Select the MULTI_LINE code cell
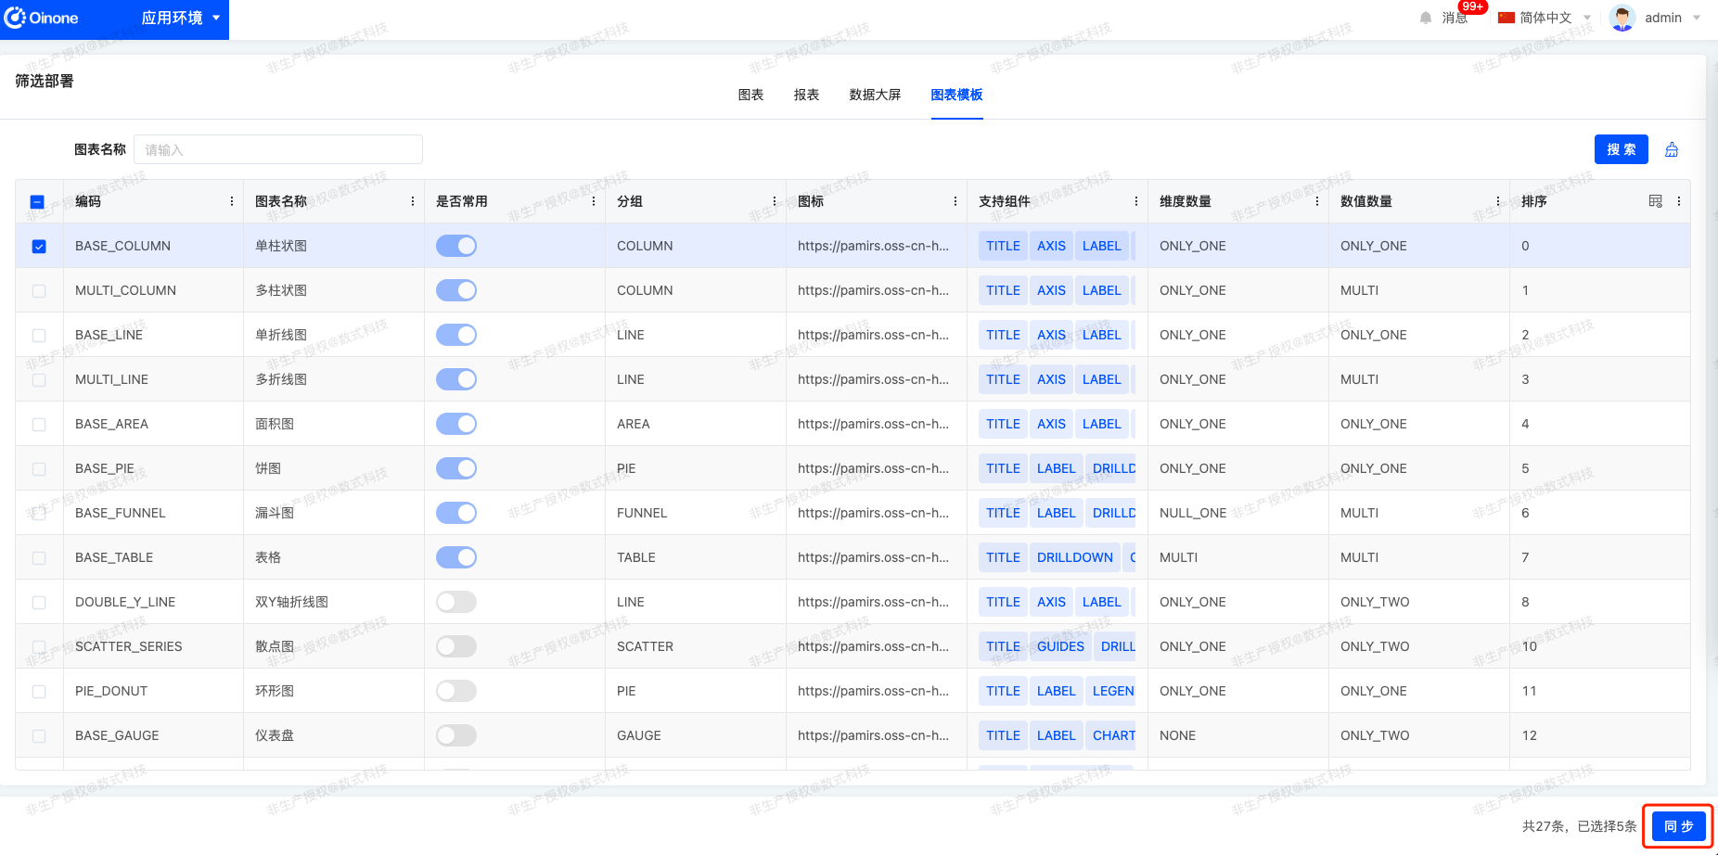Image resolution: width=1718 pixels, height=855 pixels. coord(111,379)
